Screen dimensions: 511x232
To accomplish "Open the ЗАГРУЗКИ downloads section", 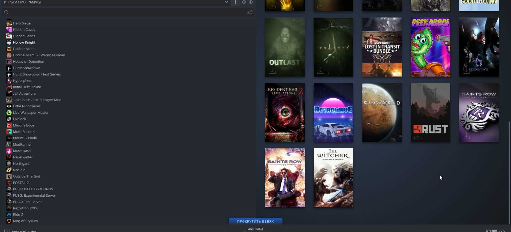I will (255, 229).
